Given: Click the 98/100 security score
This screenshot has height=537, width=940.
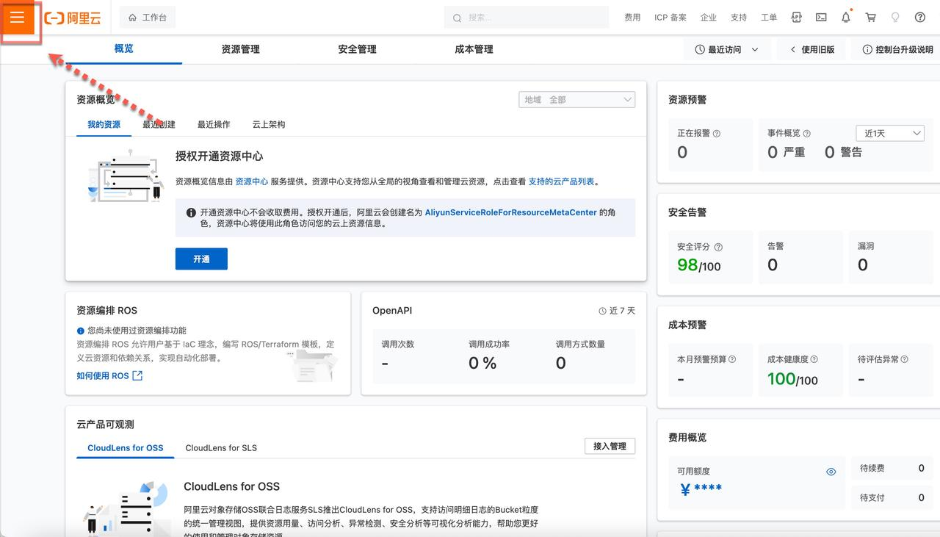Looking at the screenshot, I should point(698,265).
